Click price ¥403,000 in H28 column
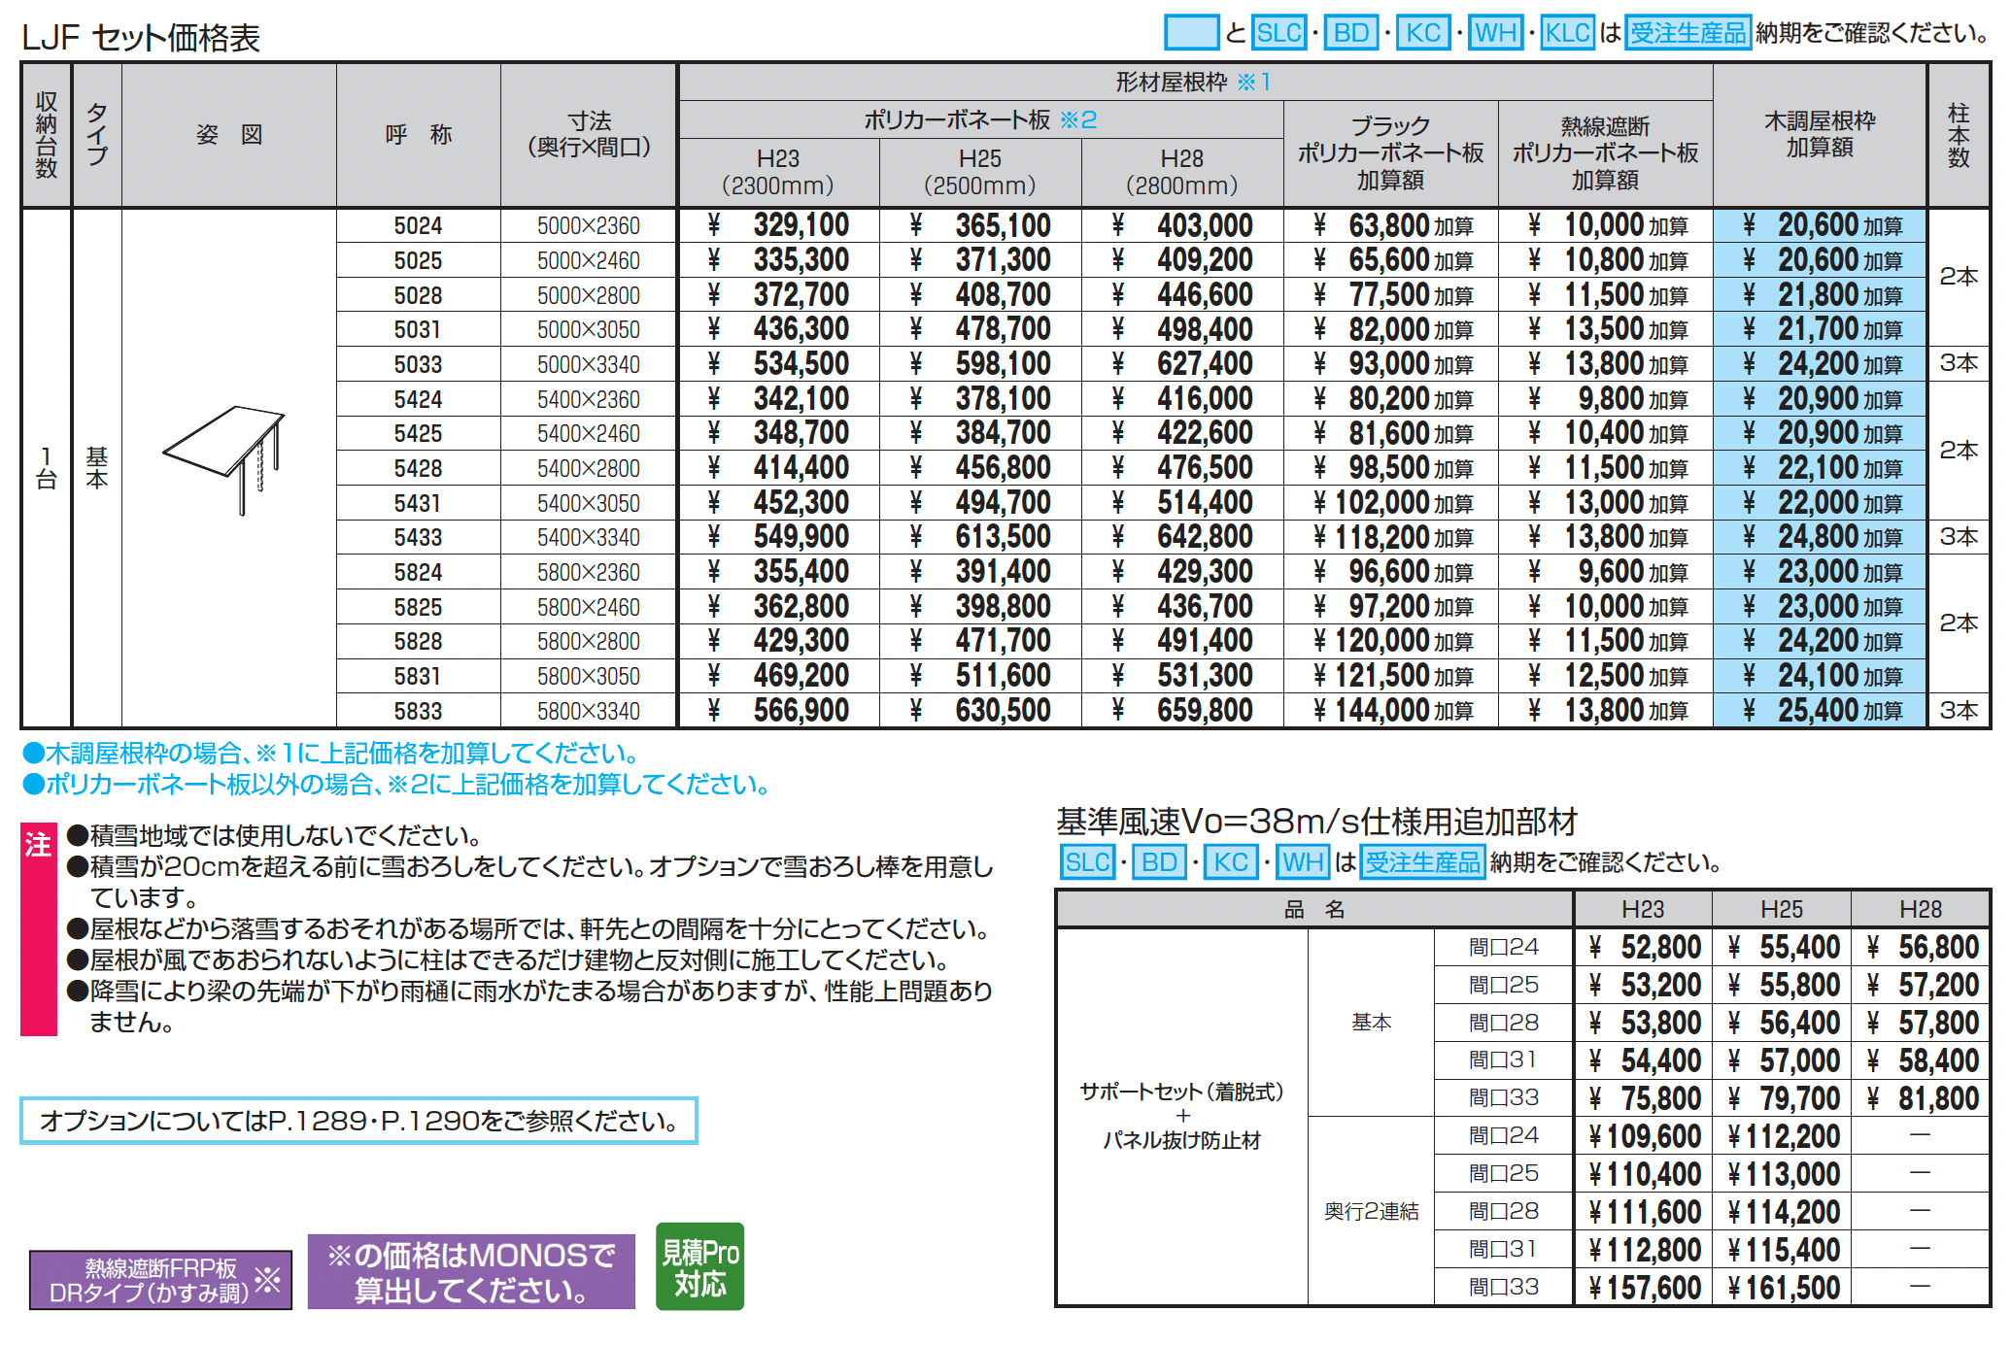The image size is (2011, 1345). (x=1182, y=225)
